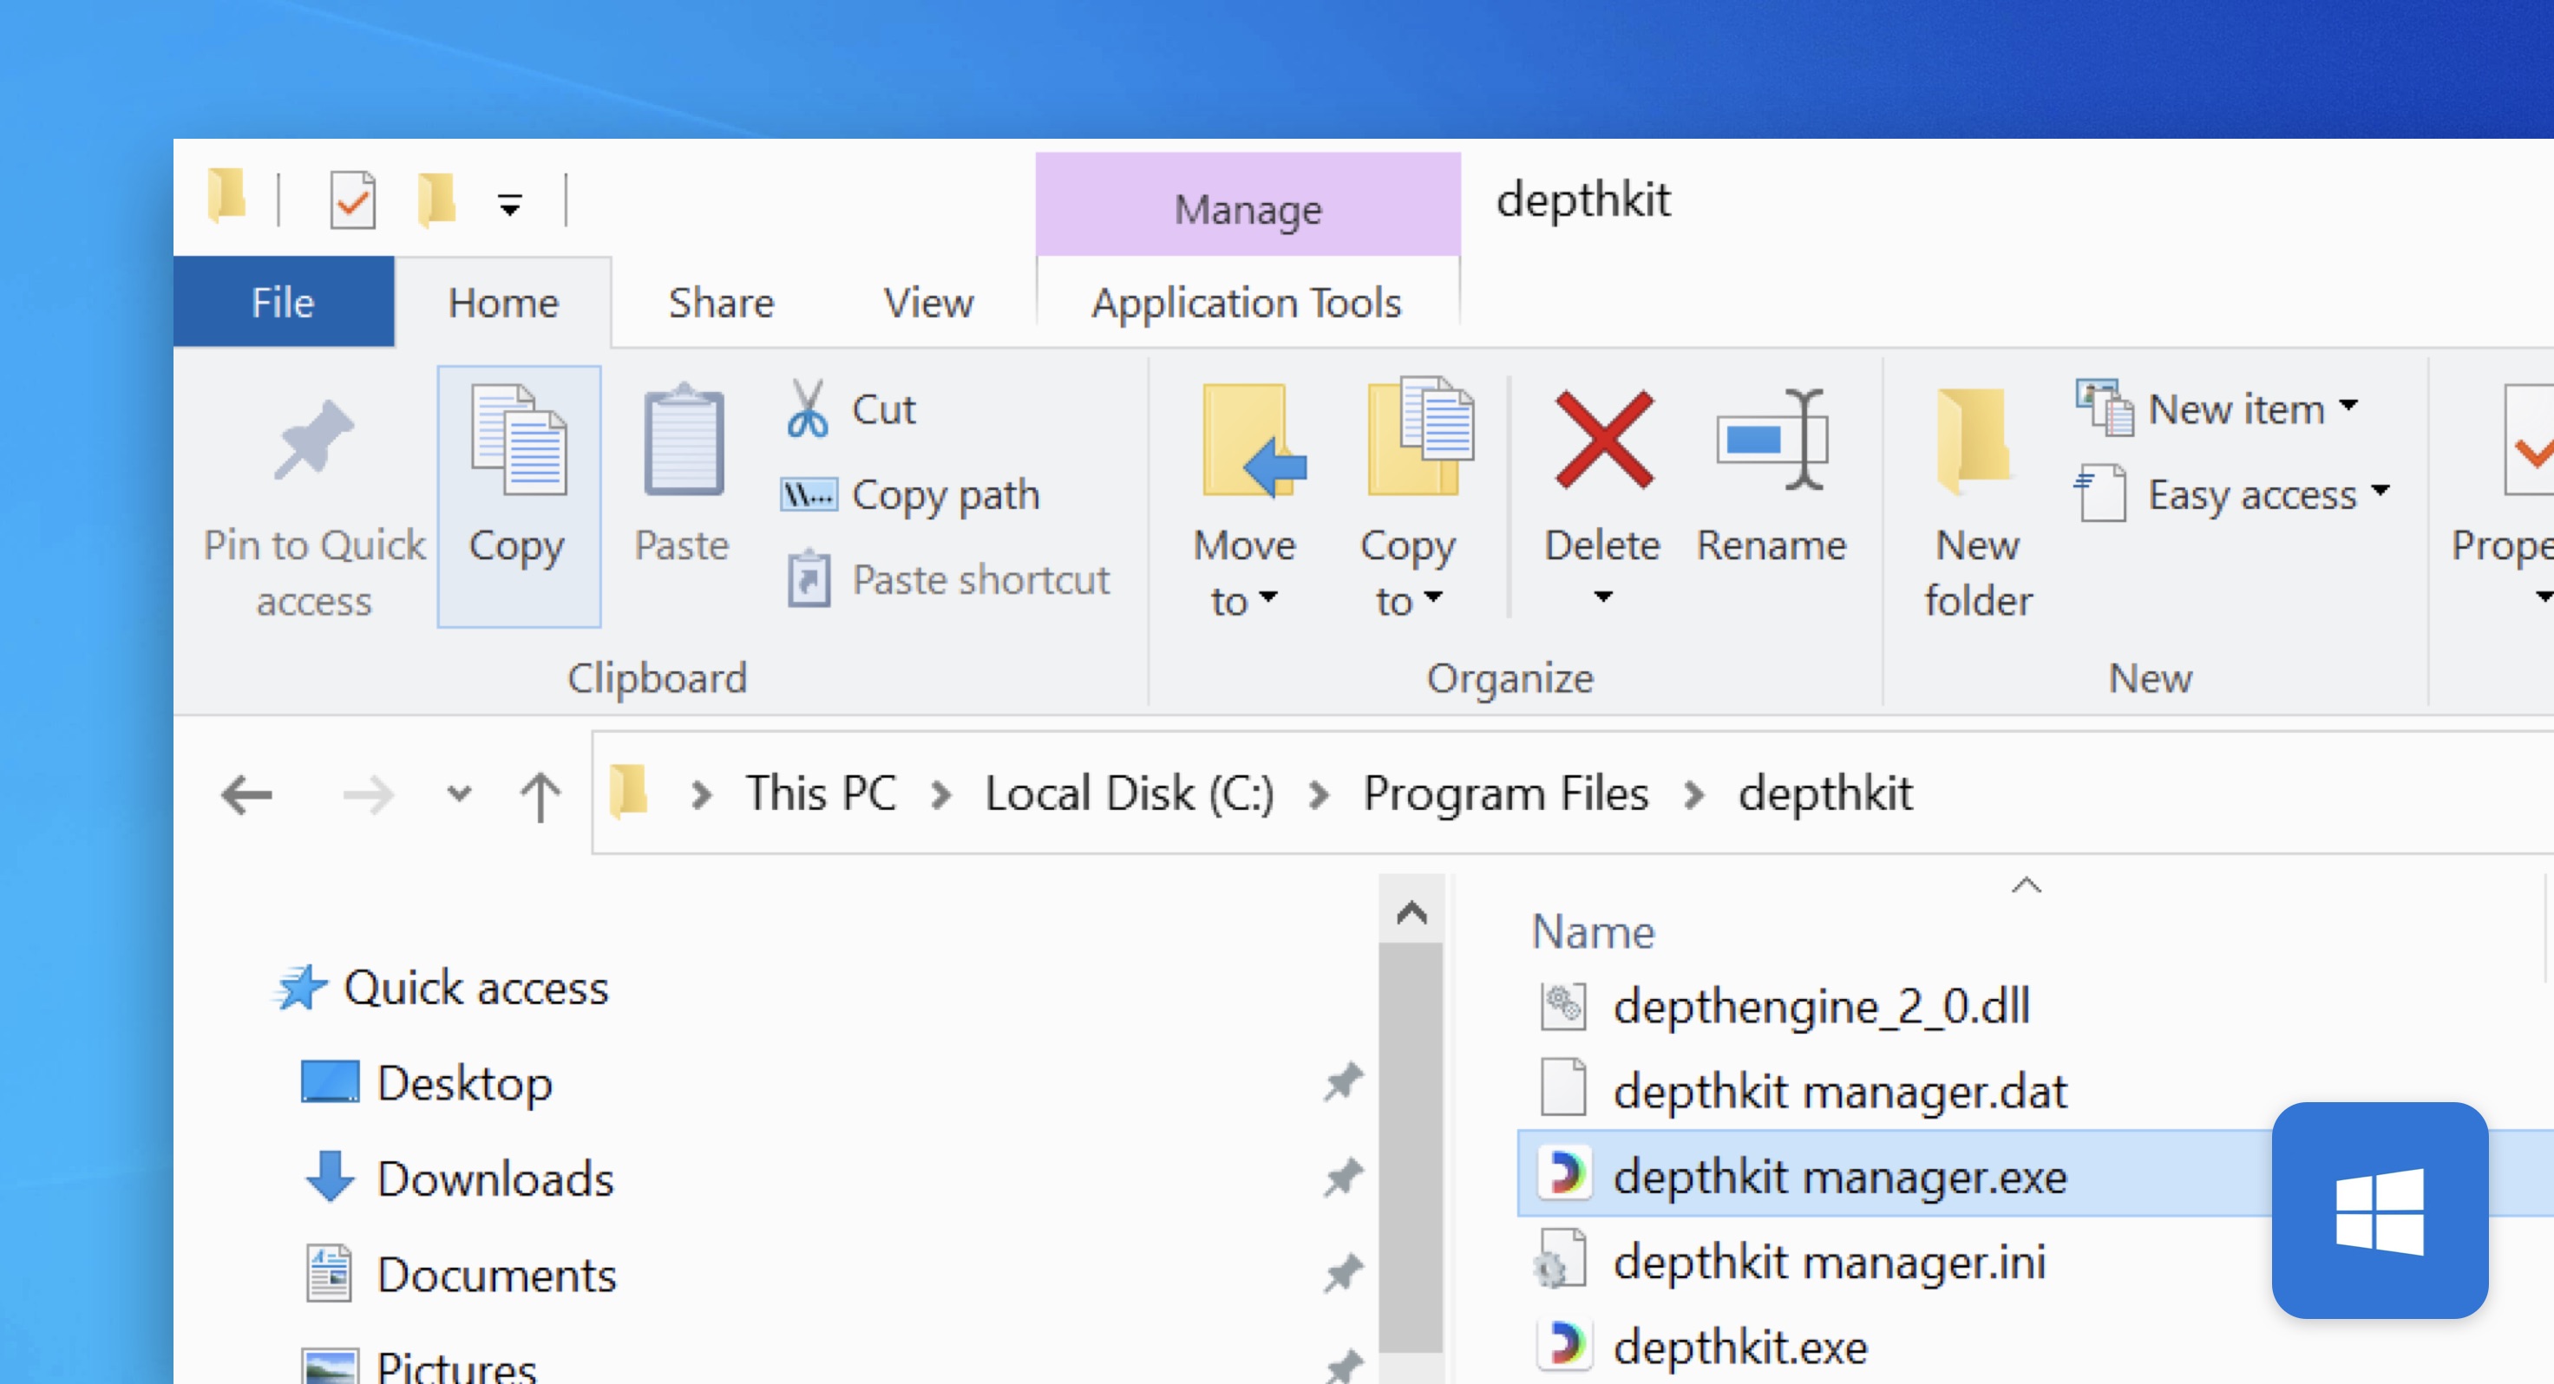The height and width of the screenshot is (1384, 2554).
Task: Open the Easy access dropdown menu
Action: point(2380,493)
